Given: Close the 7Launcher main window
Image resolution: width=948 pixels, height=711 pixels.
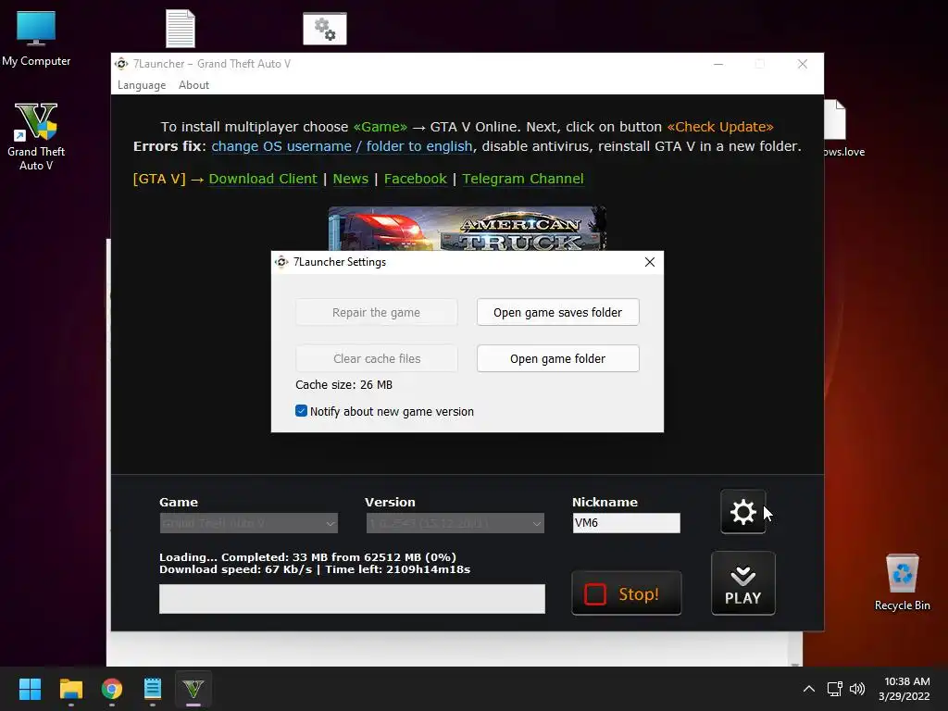Looking at the screenshot, I should click(803, 64).
